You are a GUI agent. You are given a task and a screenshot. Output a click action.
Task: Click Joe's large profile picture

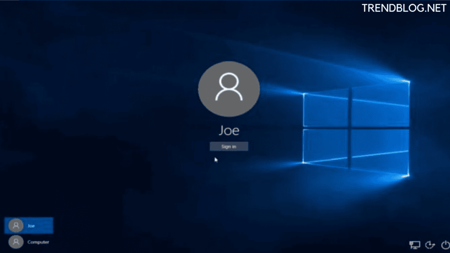(x=229, y=89)
